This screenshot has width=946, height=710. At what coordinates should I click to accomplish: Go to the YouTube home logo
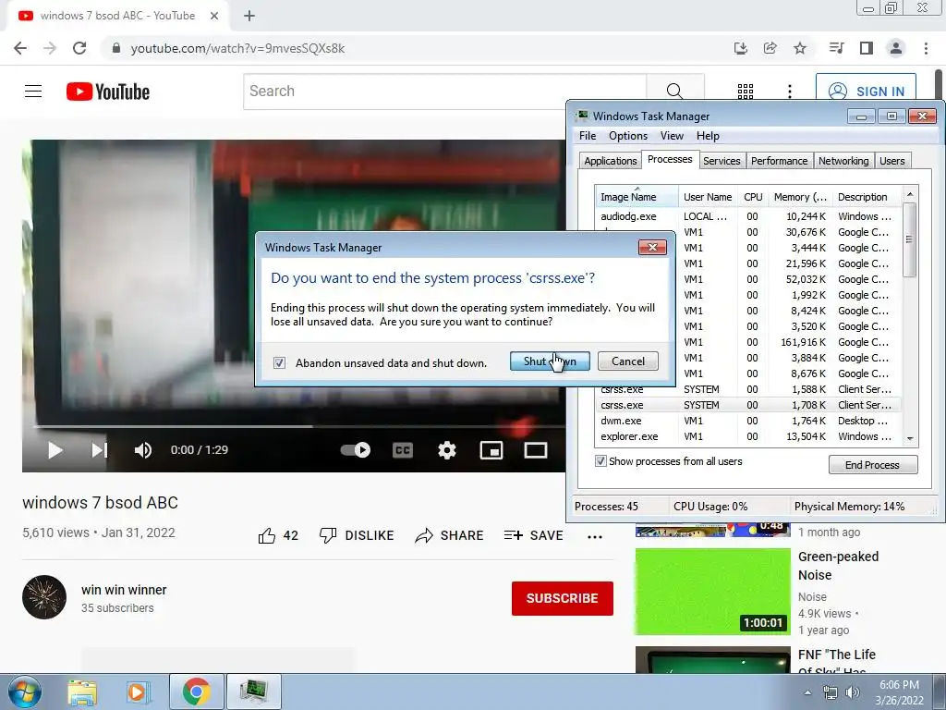point(108,92)
